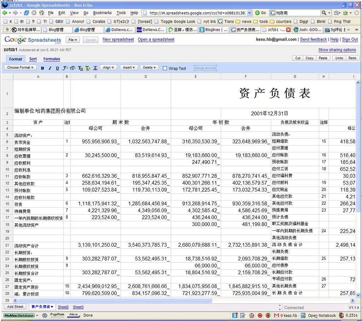
Task: Open the text color swatch picker
Action: tap(81, 68)
